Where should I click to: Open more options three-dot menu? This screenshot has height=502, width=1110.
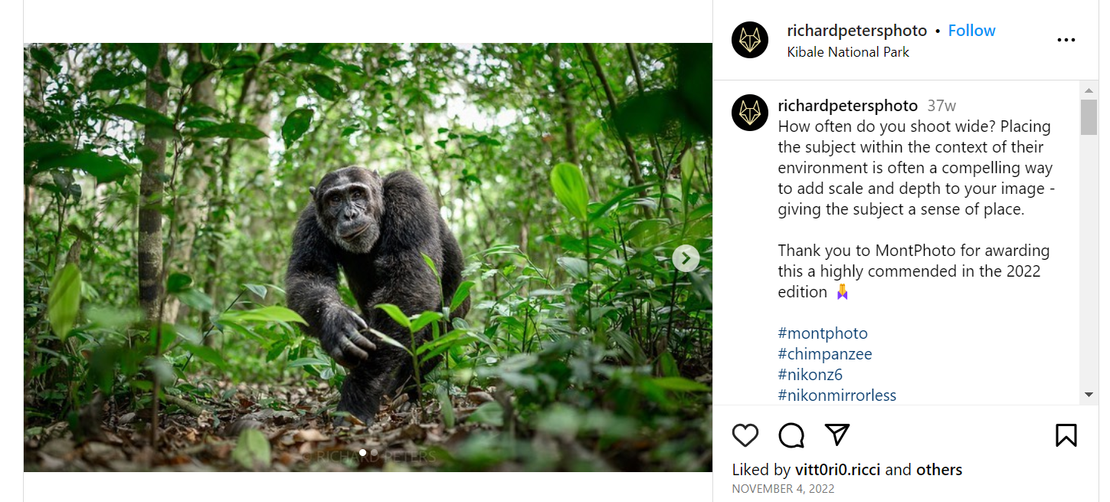click(1066, 40)
